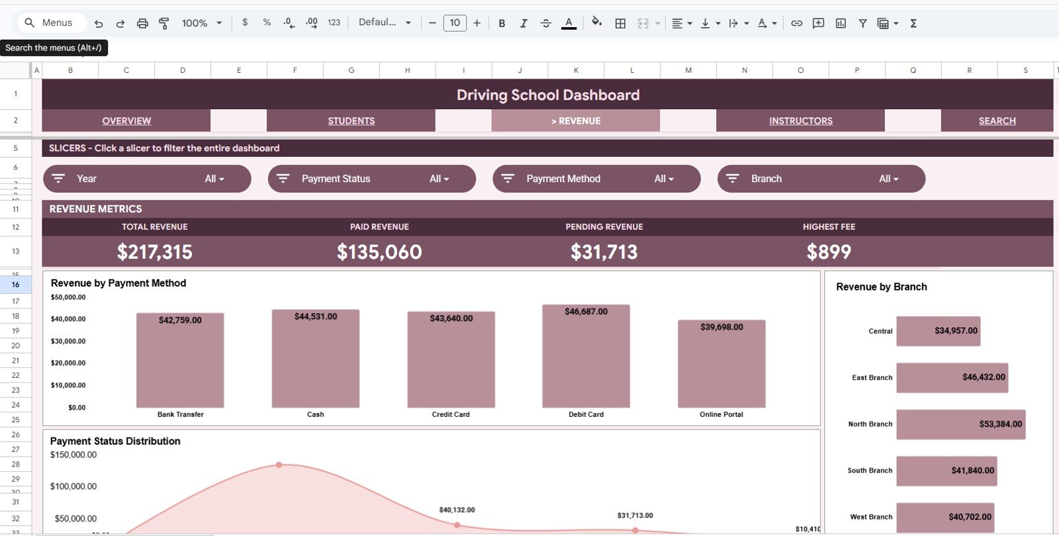The width and height of the screenshot is (1059, 536).
Task: Increase decimal places icon
Action: (312, 22)
